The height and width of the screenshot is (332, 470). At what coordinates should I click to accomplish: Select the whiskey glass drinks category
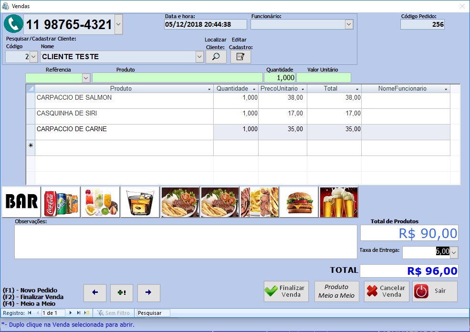[x=140, y=202]
